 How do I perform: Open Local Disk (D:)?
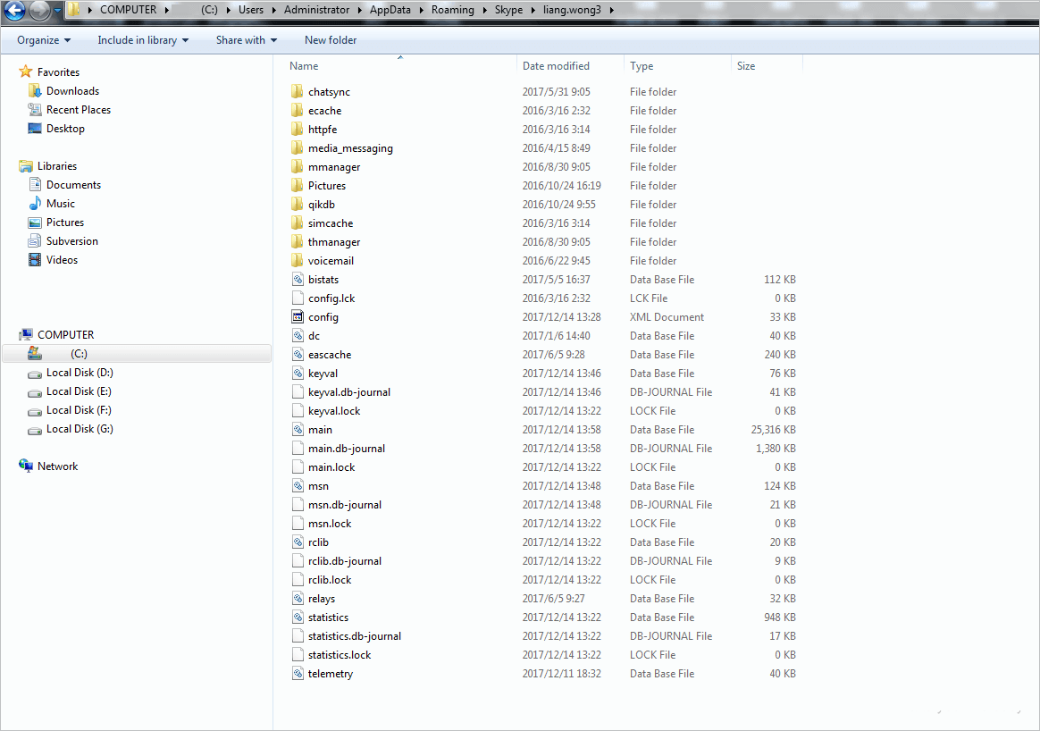tap(79, 372)
